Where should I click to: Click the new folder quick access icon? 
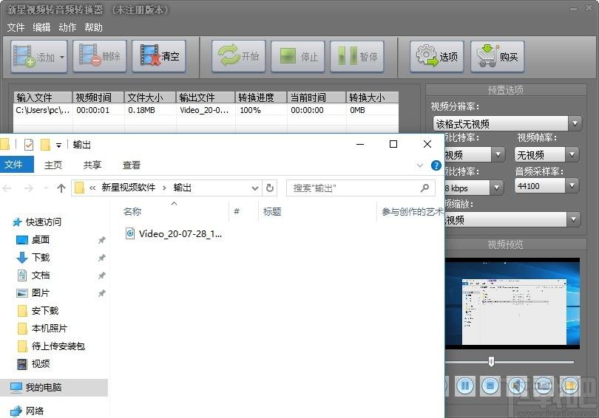click(x=45, y=145)
